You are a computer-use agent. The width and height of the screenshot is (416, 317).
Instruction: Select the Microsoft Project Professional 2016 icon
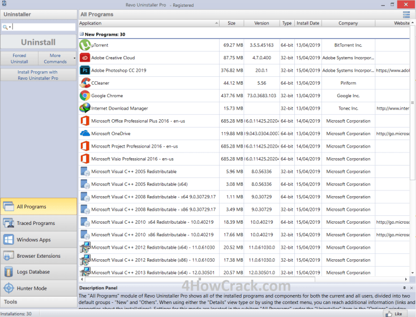[85, 146]
